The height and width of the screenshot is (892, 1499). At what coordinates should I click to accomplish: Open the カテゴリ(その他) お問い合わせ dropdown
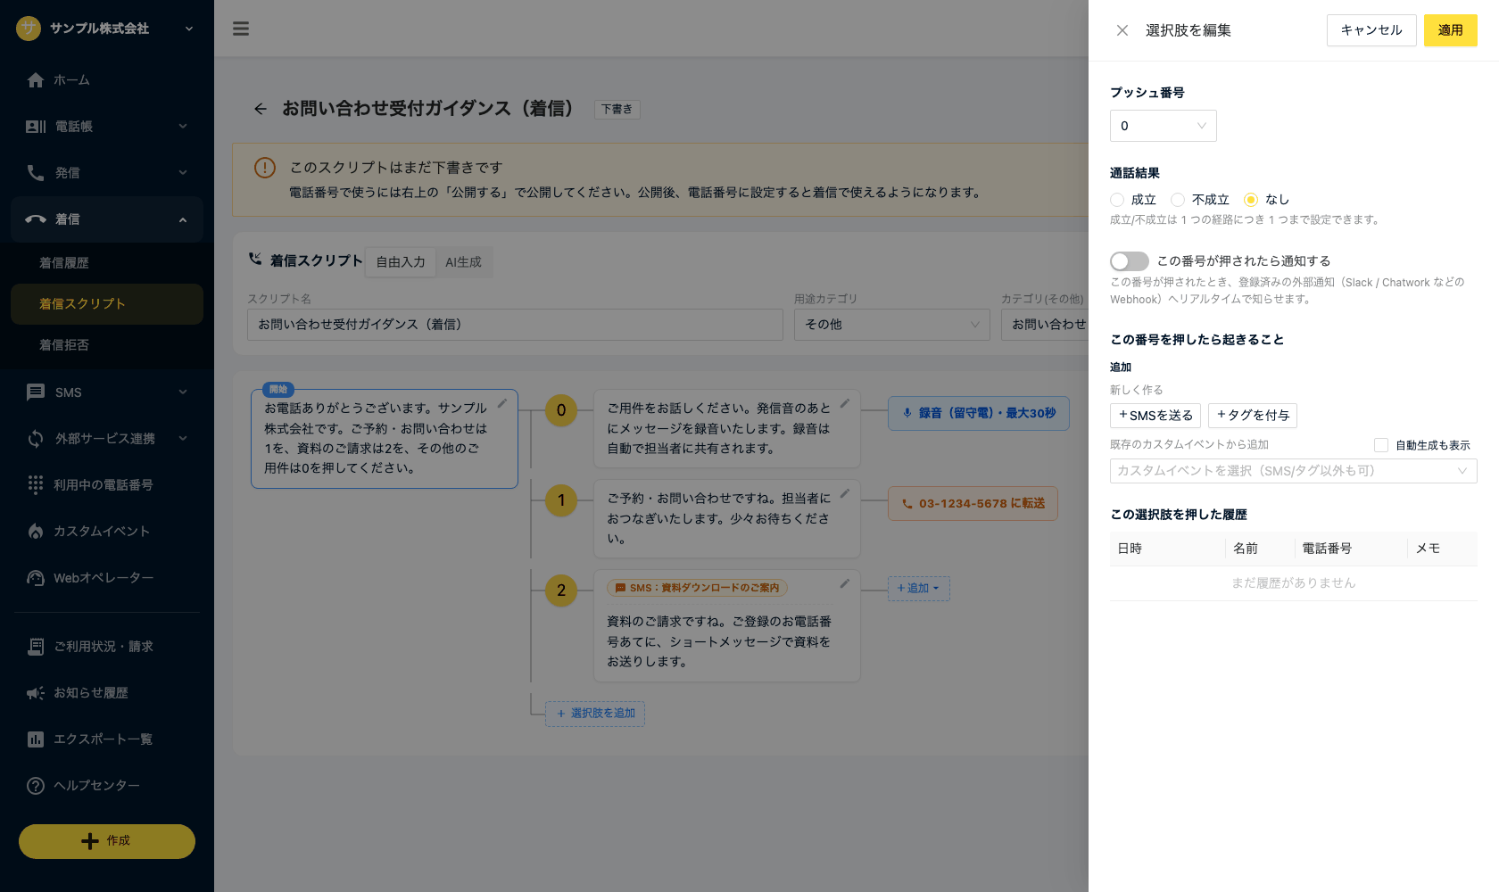1045,325
